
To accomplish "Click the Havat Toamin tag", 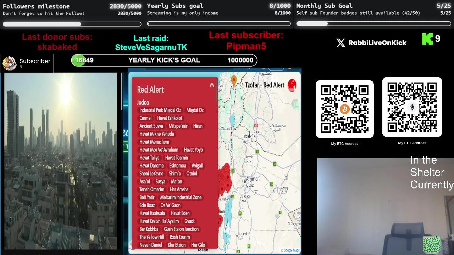I will point(177,158).
